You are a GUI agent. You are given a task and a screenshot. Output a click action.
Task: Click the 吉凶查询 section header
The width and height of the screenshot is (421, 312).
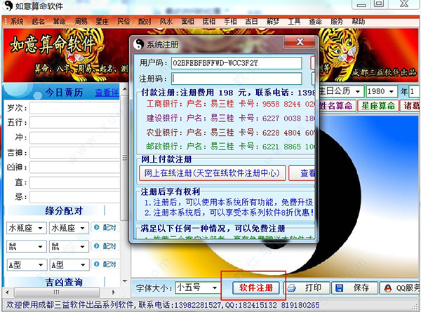pos(64,283)
